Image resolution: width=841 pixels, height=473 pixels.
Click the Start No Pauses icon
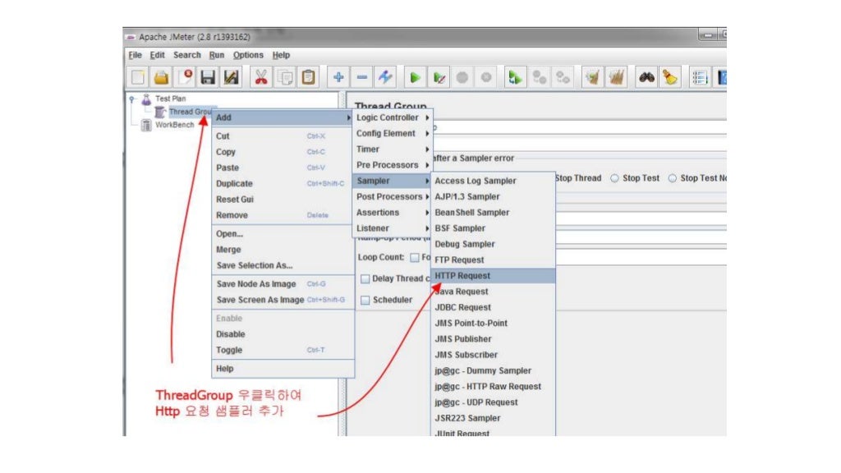tap(439, 78)
